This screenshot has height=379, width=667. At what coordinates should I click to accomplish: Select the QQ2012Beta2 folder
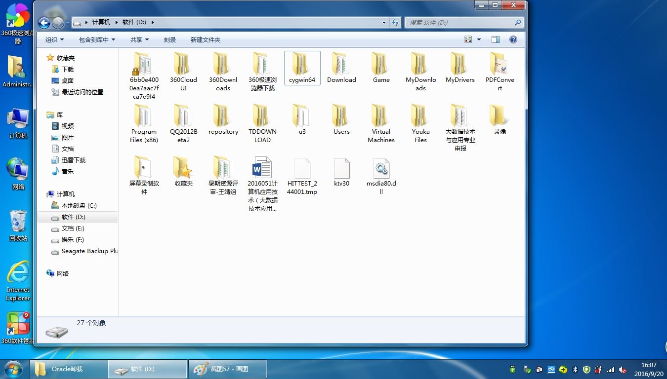tap(183, 124)
